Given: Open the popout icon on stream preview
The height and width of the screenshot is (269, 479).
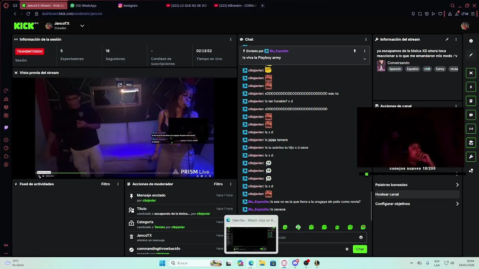Looking at the screenshot, I should pyautogui.click(x=120, y=85).
